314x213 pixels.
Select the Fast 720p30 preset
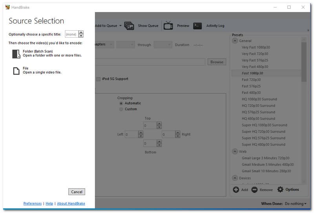click(x=251, y=80)
